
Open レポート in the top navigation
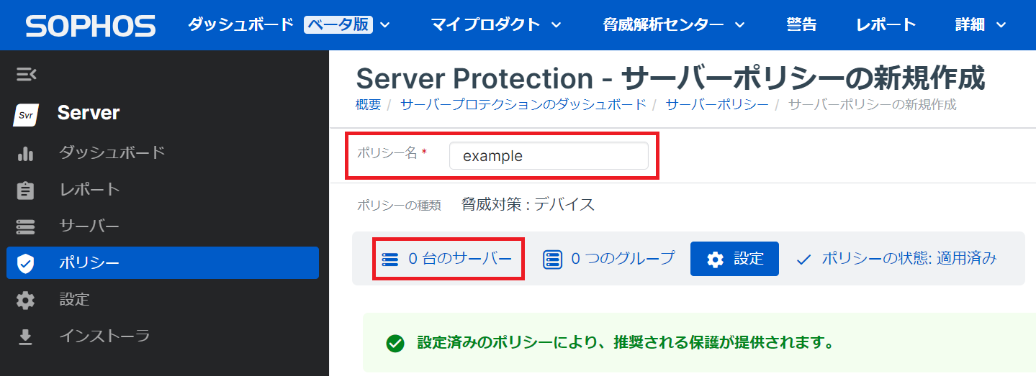(x=886, y=25)
